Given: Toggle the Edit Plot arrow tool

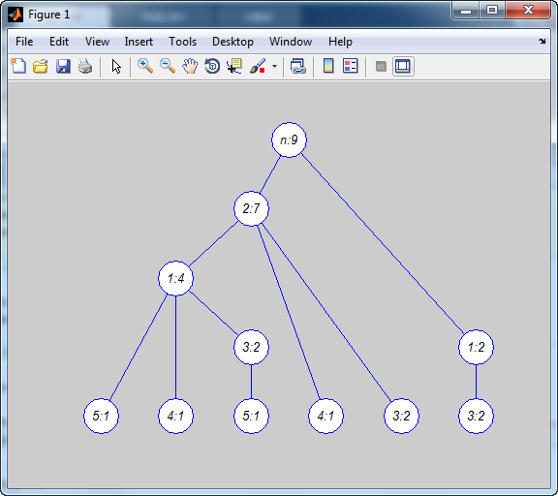Looking at the screenshot, I should tap(116, 66).
